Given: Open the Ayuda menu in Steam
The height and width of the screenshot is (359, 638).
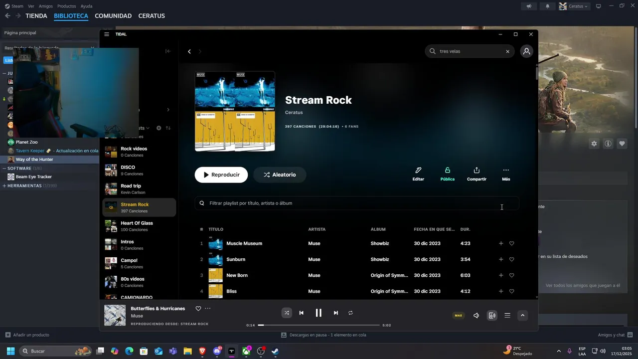Looking at the screenshot, I should tap(87, 6).
